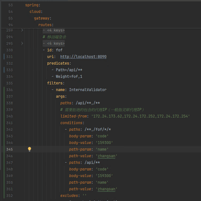The height and width of the screenshot is (201, 201).
Task: Click path-param 'name' on line 350
Action: click(102, 182)
